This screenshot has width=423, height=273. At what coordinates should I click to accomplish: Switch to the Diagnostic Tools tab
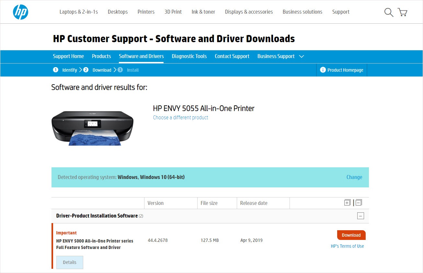pyautogui.click(x=189, y=56)
